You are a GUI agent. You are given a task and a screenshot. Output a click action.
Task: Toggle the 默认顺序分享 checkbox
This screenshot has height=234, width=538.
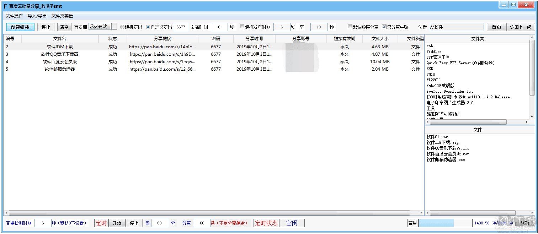pyautogui.click(x=350, y=27)
